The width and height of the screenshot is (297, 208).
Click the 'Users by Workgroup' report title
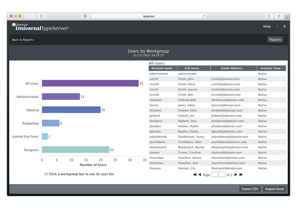[x=148, y=51]
